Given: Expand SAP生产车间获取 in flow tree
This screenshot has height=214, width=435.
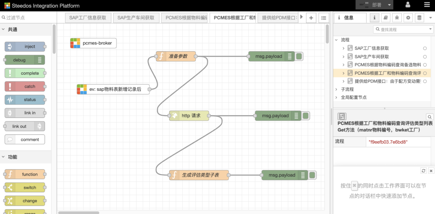Looking at the screenshot, I should (343, 56).
